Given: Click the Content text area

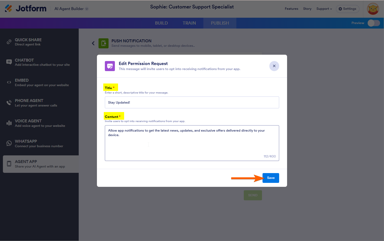Looking at the screenshot, I should [x=192, y=143].
